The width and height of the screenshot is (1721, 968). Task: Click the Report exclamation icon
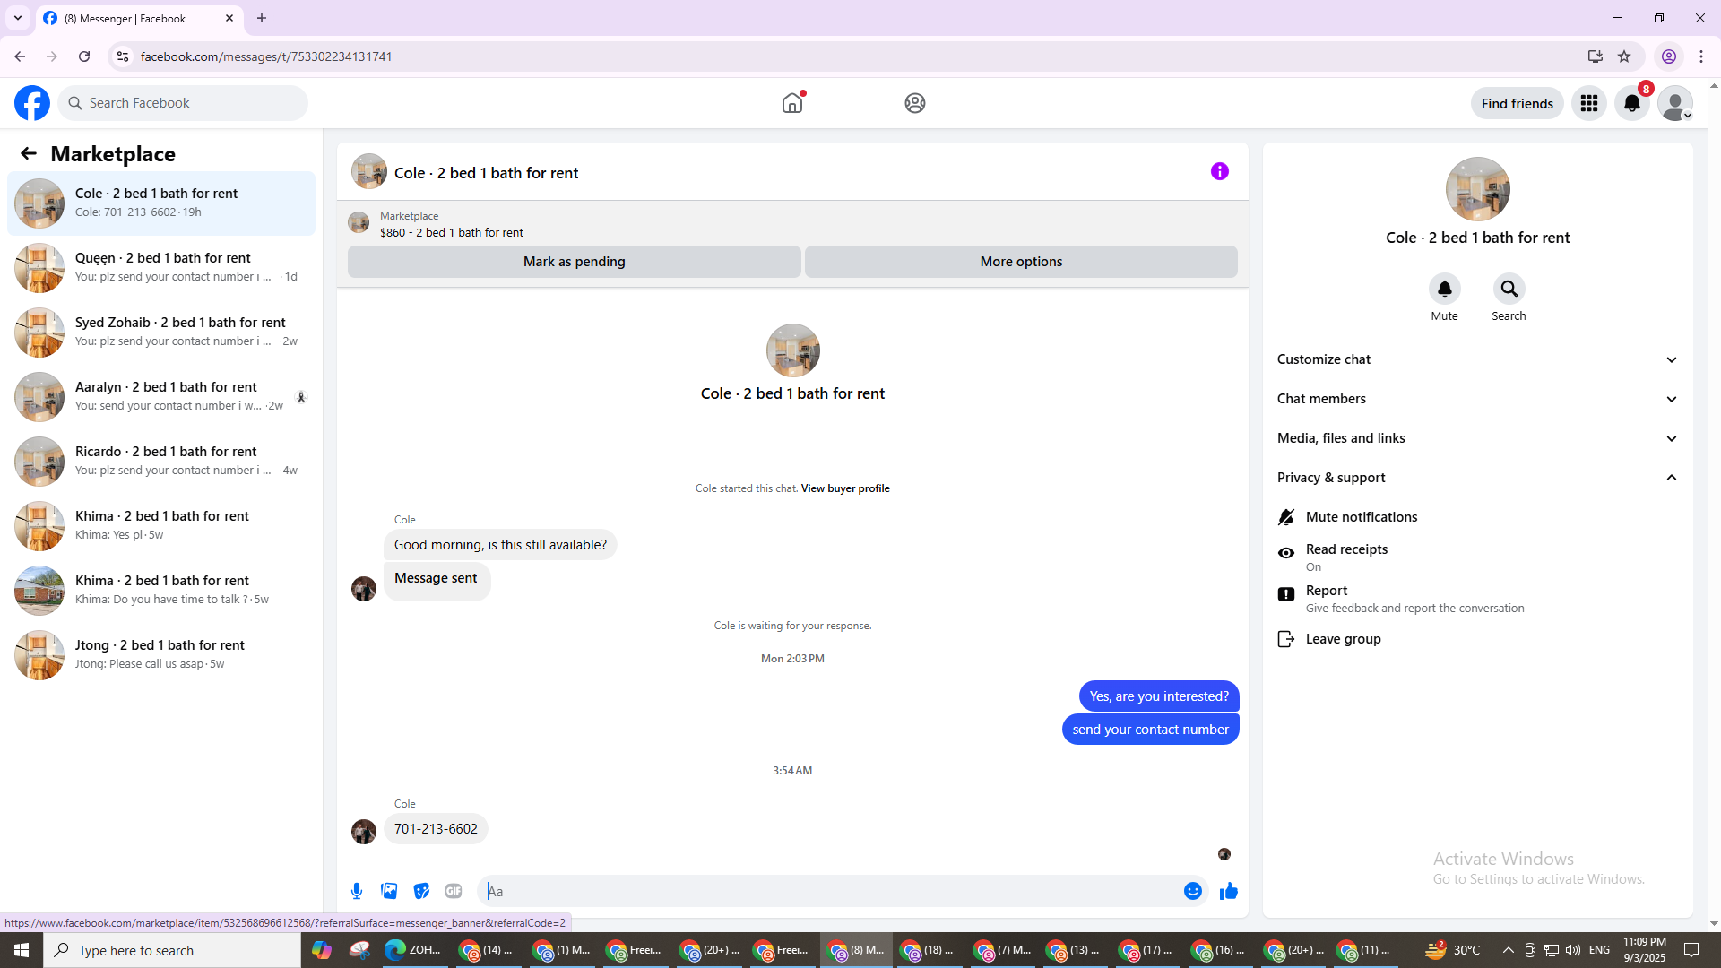coord(1286,594)
